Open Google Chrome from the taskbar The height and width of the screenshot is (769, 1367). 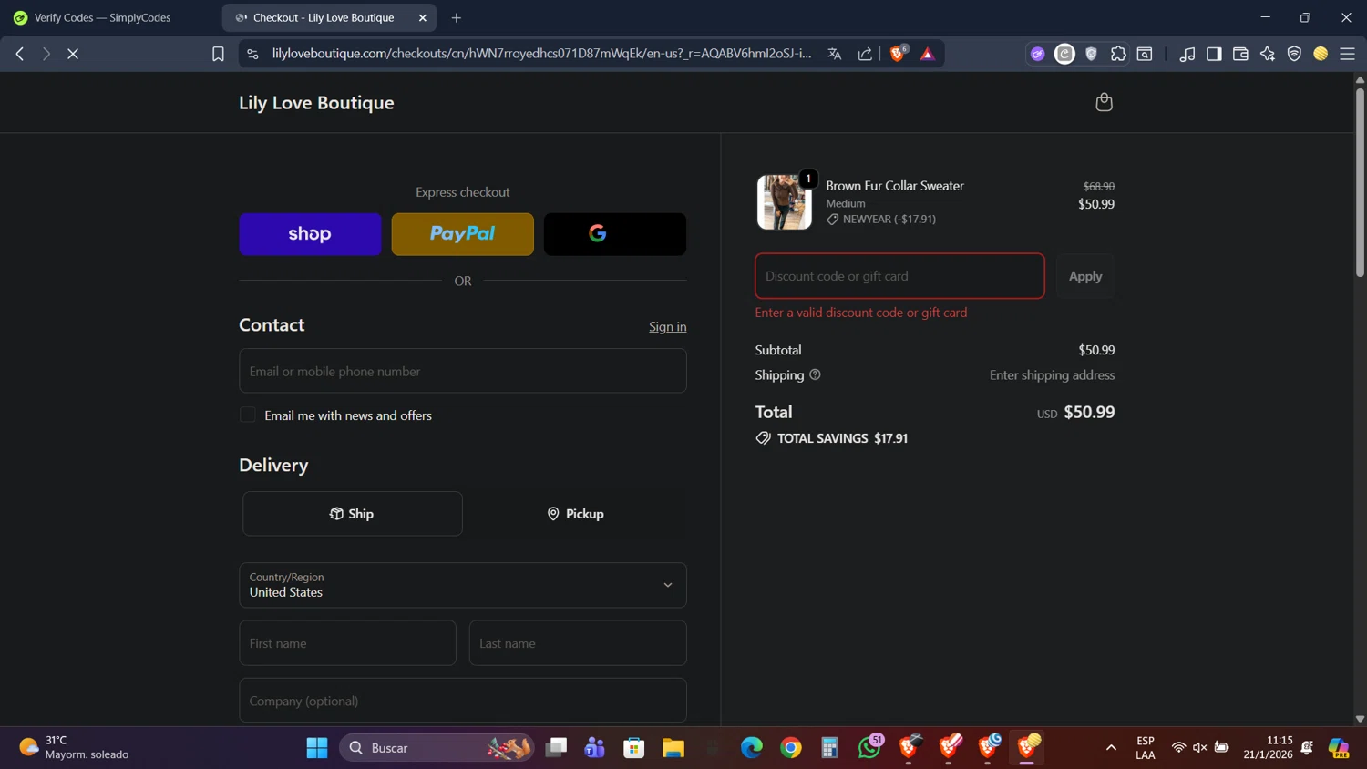coord(791,748)
